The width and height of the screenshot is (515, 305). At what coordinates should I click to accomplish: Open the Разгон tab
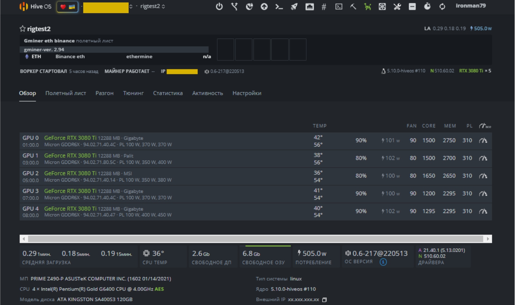105,93
